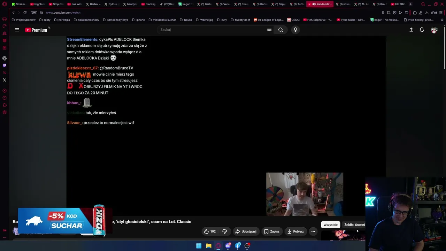This screenshot has width=446, height=251.
Task: Open the H2K EUphoria bookmark
Action: [318, 20]
